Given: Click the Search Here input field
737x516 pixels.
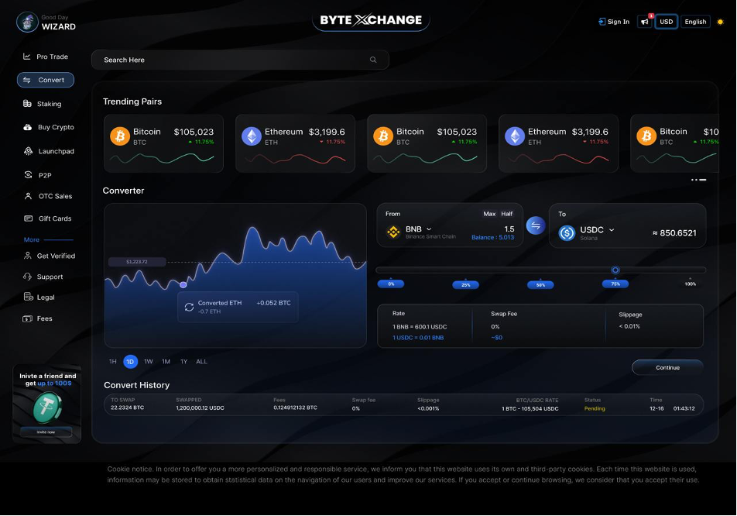Looking at the screenshot, I should click(240, 60).
